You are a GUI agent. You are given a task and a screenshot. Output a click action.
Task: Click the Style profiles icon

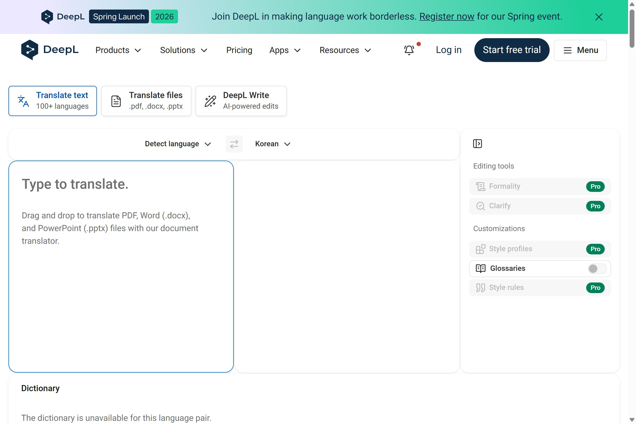[480, 249]
